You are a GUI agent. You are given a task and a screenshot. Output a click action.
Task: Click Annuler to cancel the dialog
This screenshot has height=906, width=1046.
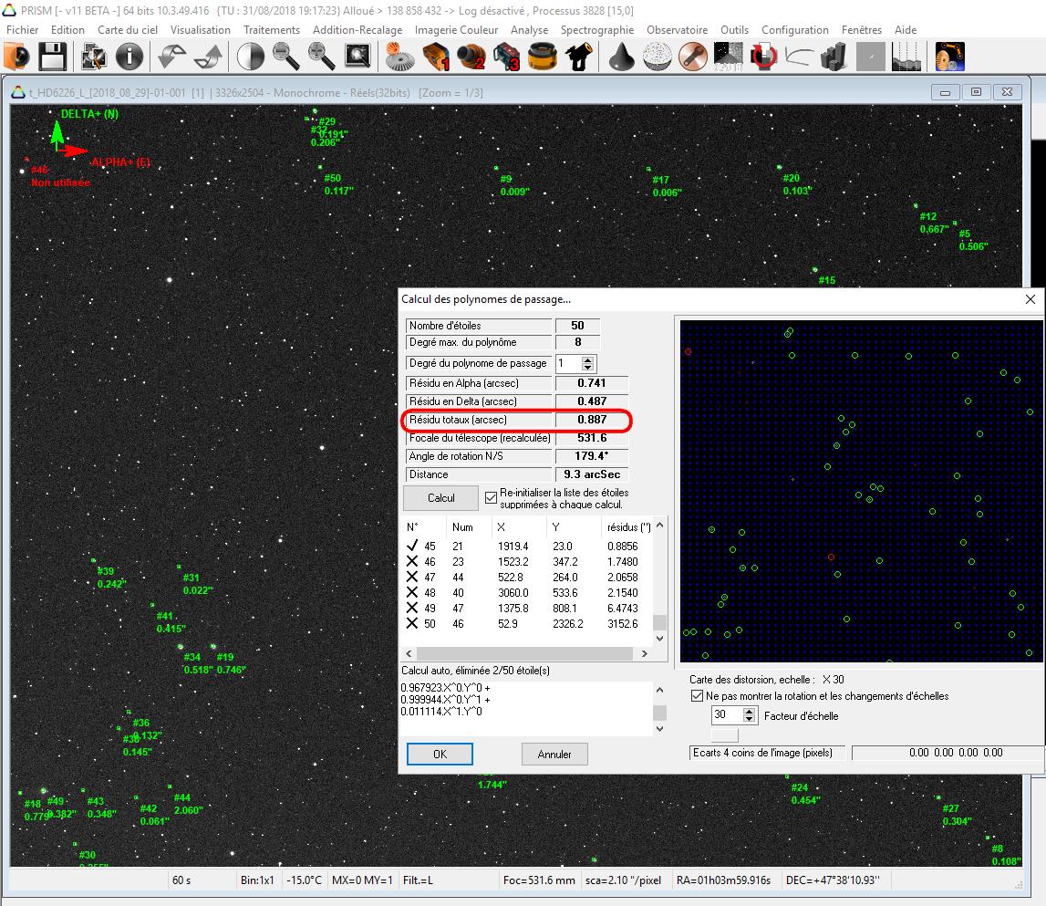(554, 755)
